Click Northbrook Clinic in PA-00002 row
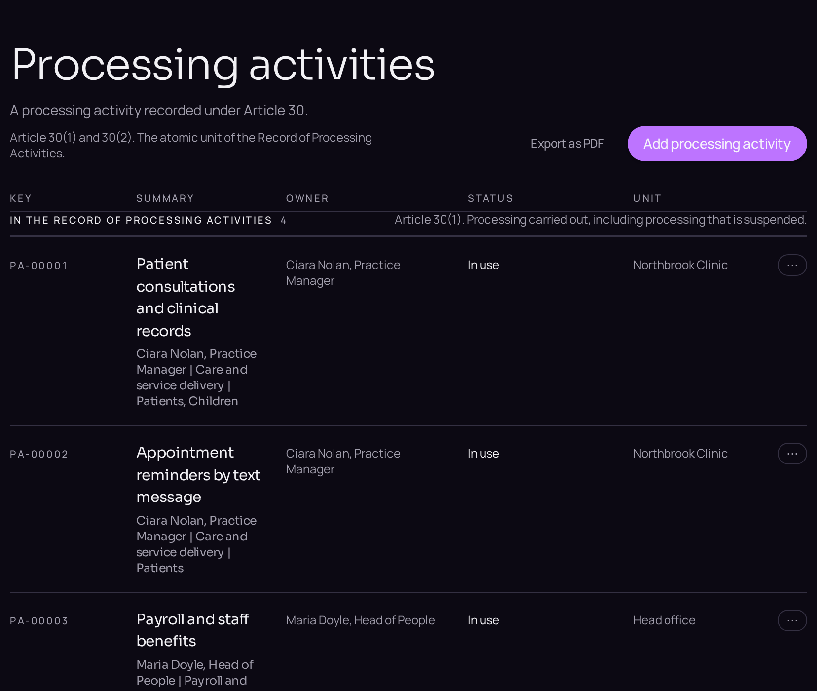 click(680, 454)
